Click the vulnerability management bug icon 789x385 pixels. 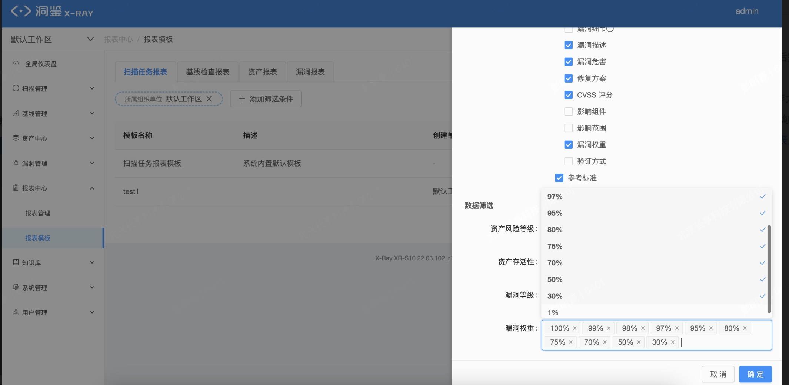16,163
